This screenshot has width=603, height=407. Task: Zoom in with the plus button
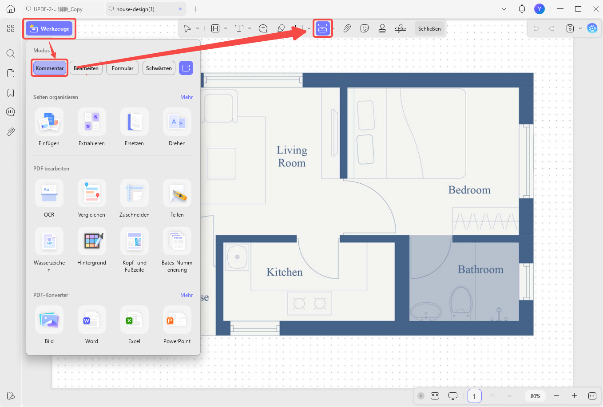tap(574, 396)
